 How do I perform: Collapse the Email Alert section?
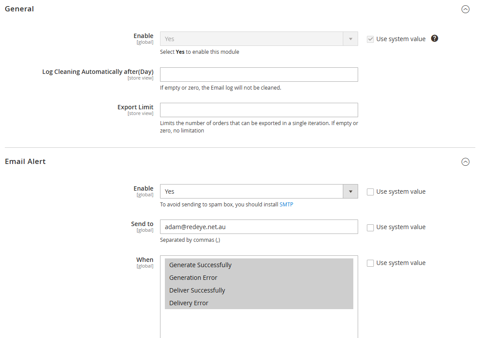coord(465,162)
